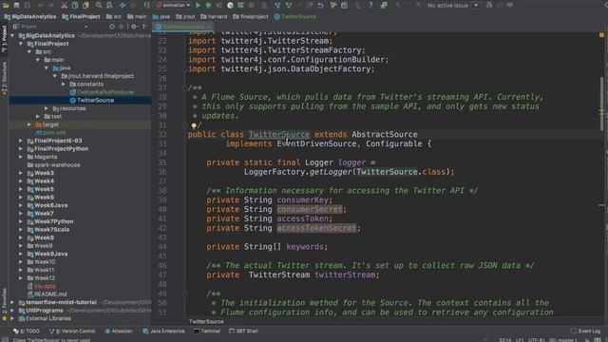Collapse the FinalProject tree node
Screen dimensions: 608x342
pos(21,44)
